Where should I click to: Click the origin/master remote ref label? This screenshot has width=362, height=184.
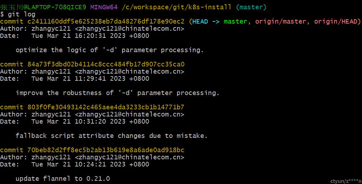pyautogui.click(x=281, y=21)
